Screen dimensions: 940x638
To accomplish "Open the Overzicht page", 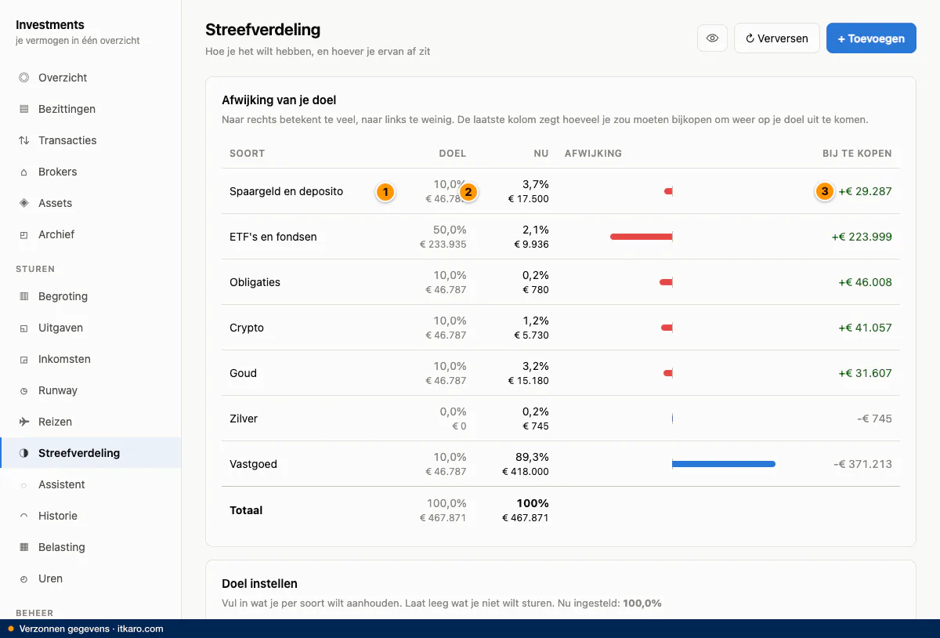I will tap(90, 78).
